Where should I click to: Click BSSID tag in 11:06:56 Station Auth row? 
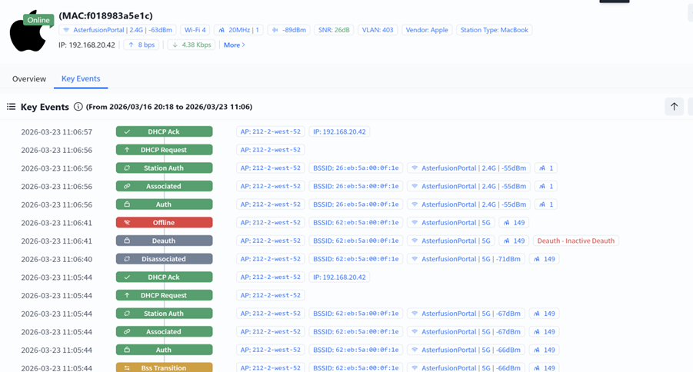(x=356, y=168)
